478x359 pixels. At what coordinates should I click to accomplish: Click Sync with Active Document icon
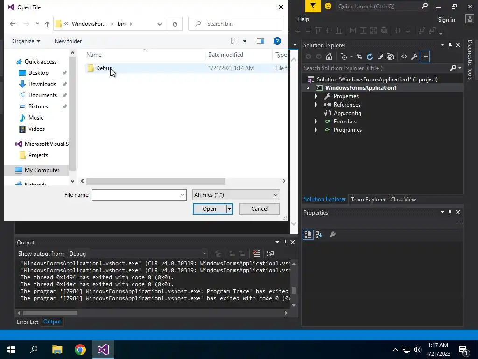coord(359,57)
